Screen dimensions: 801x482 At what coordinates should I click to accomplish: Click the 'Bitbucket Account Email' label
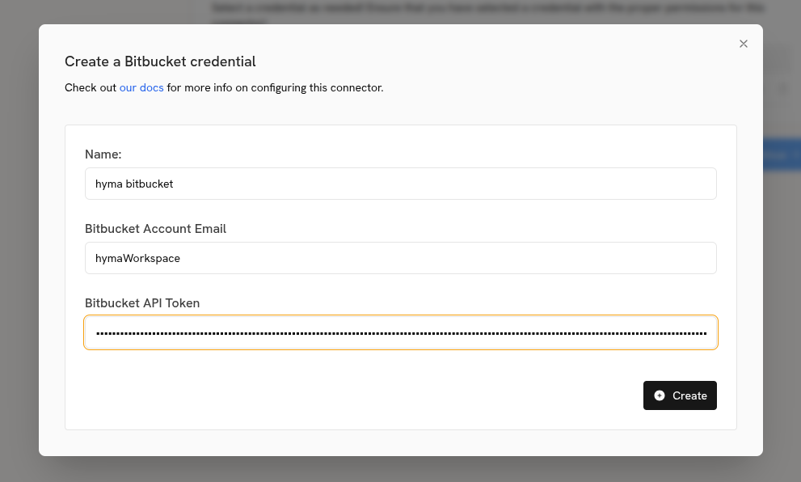(x=155, y=228)
